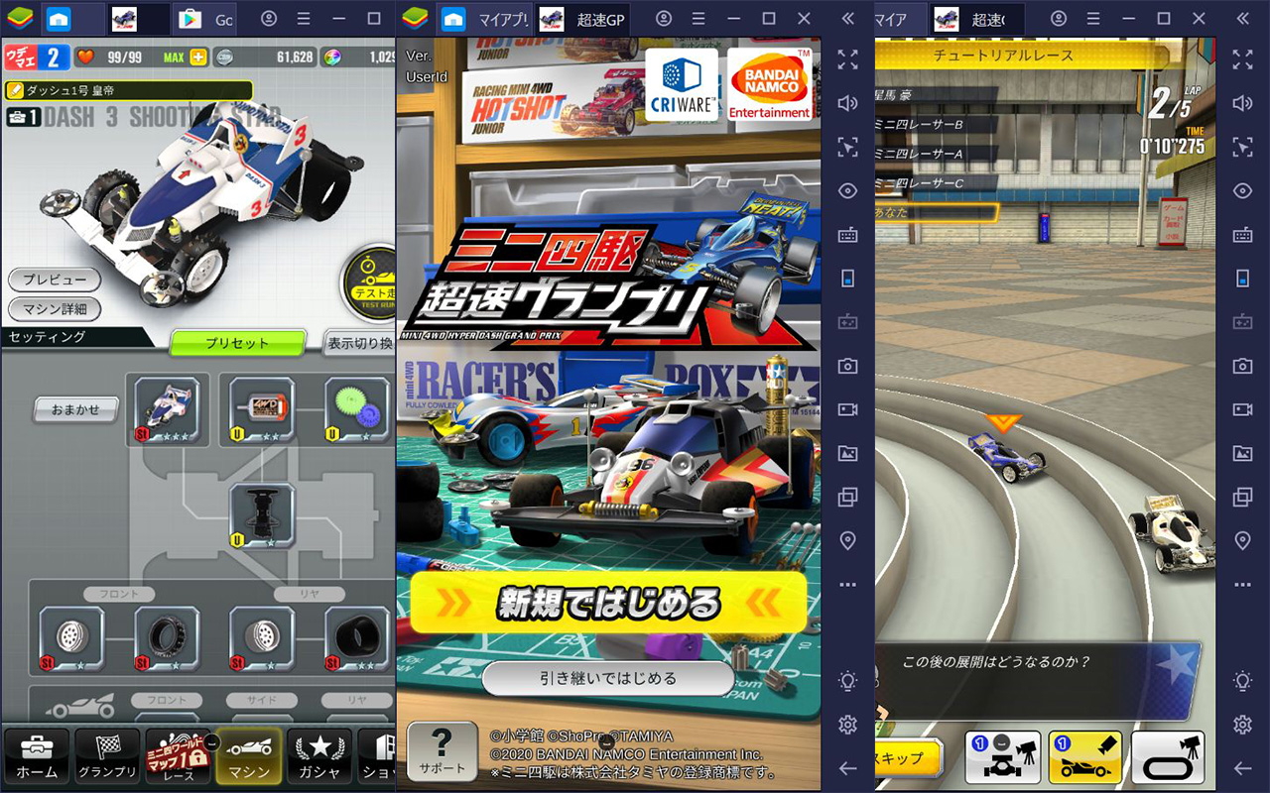Toggle eye overlay icon in middle window sidebar
1270x793 pixels.
[x=847, y=190]
